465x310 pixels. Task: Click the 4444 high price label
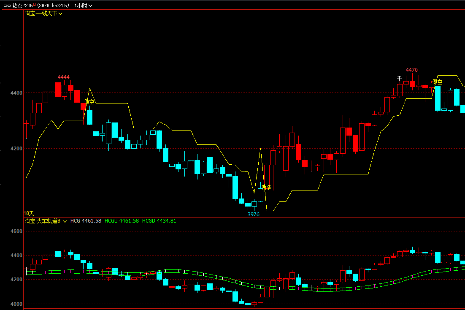[63, 77]
